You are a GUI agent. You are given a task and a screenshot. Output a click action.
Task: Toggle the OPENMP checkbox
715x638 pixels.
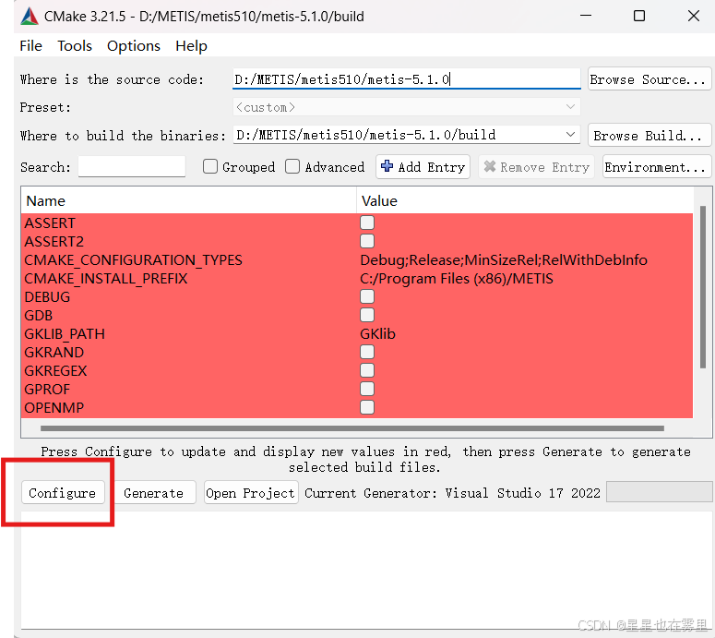(367, 407)
